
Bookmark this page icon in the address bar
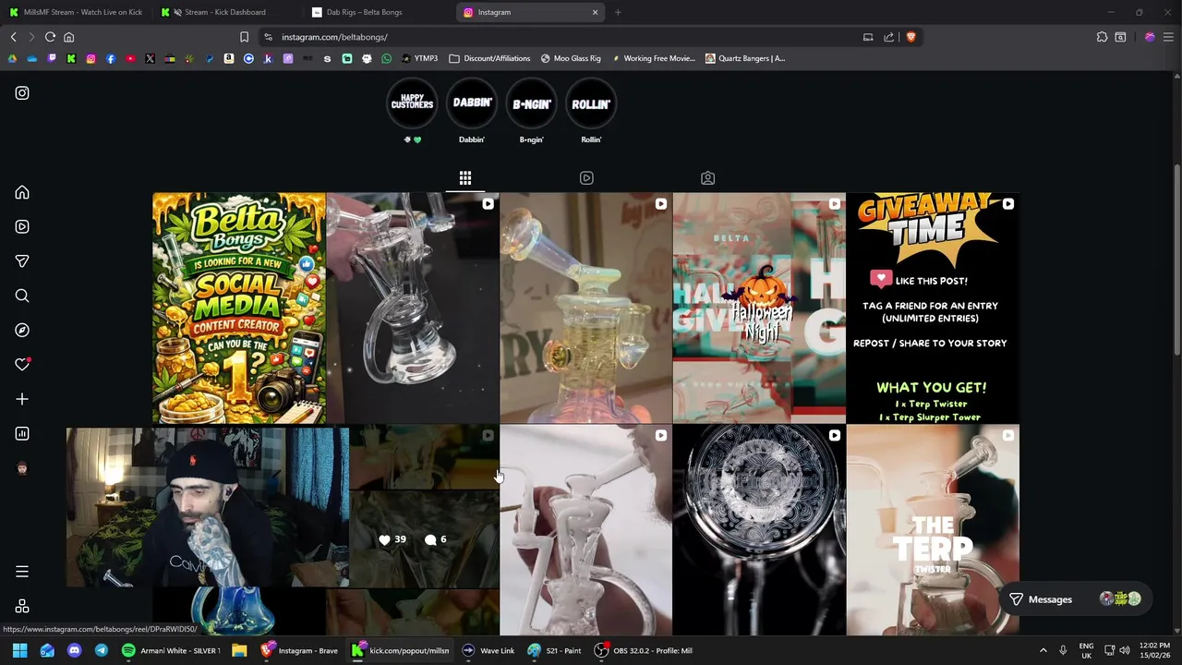(x=244, y=37)
